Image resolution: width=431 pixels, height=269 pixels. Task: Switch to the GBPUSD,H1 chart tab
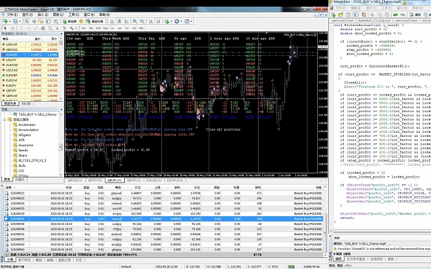[x=74, y=180]
